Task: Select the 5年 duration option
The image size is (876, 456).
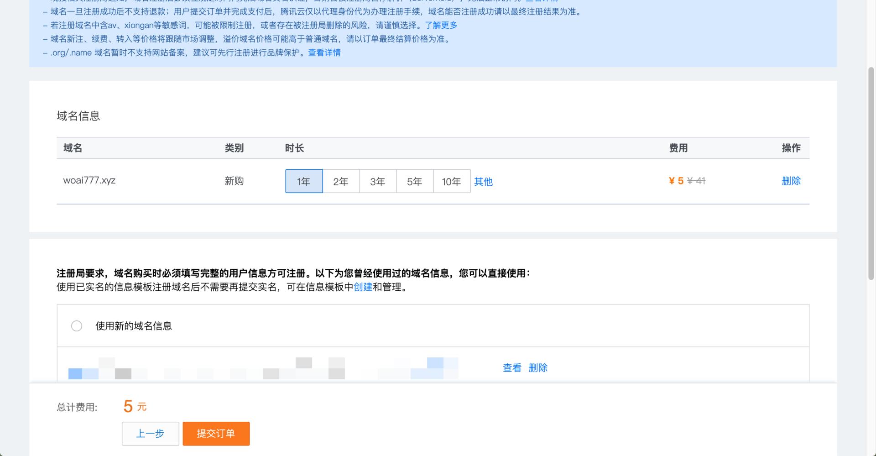Action: 414,181
